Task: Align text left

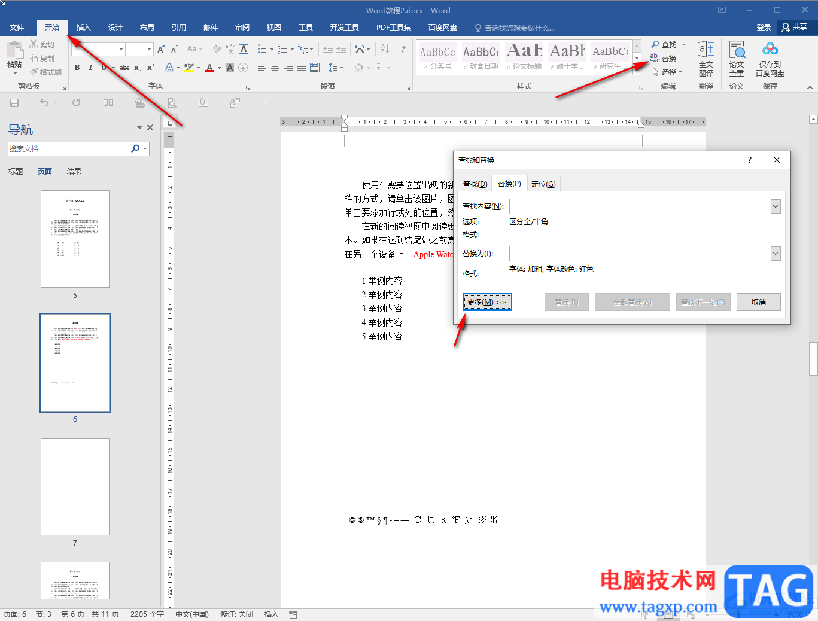Action: point(262,68)
